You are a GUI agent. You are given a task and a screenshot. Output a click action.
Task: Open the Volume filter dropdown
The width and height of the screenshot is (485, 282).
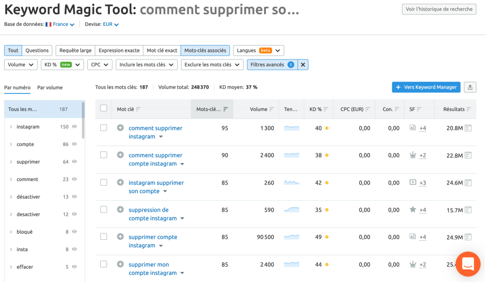(x=21, y=65)
